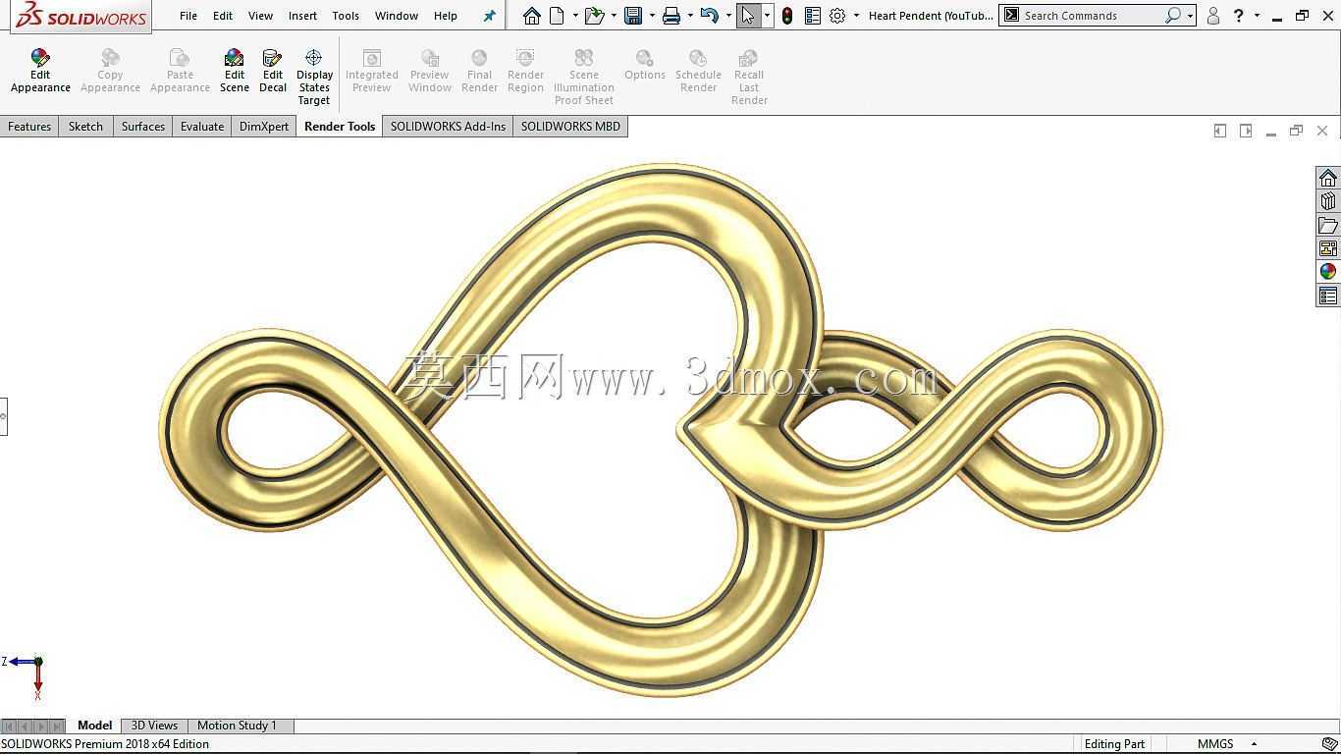The image size is (1341, 754).
Task: Switch to the Features tab
Action: (x=29, y=127)
